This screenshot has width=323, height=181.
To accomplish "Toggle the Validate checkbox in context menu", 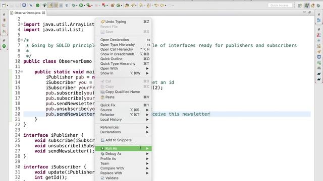I will (x=102, y=178).
